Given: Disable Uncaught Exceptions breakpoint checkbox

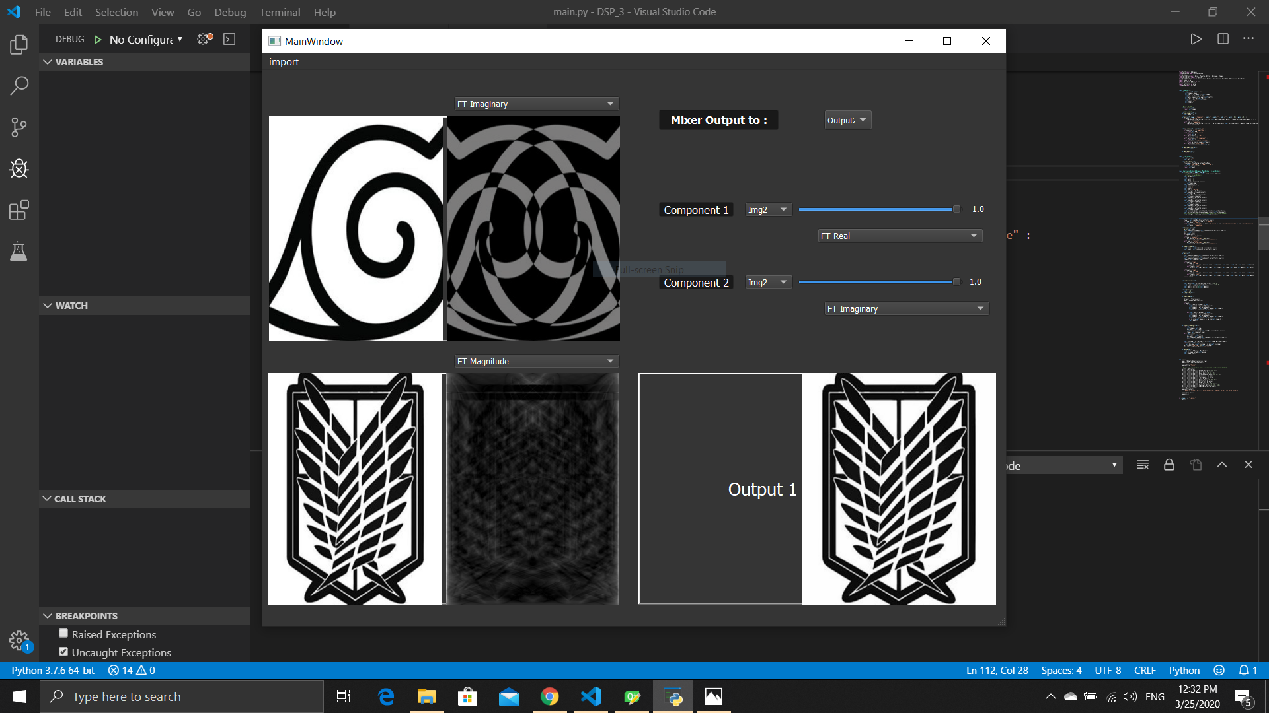Looking at the screenshot, I should [63, 652].
